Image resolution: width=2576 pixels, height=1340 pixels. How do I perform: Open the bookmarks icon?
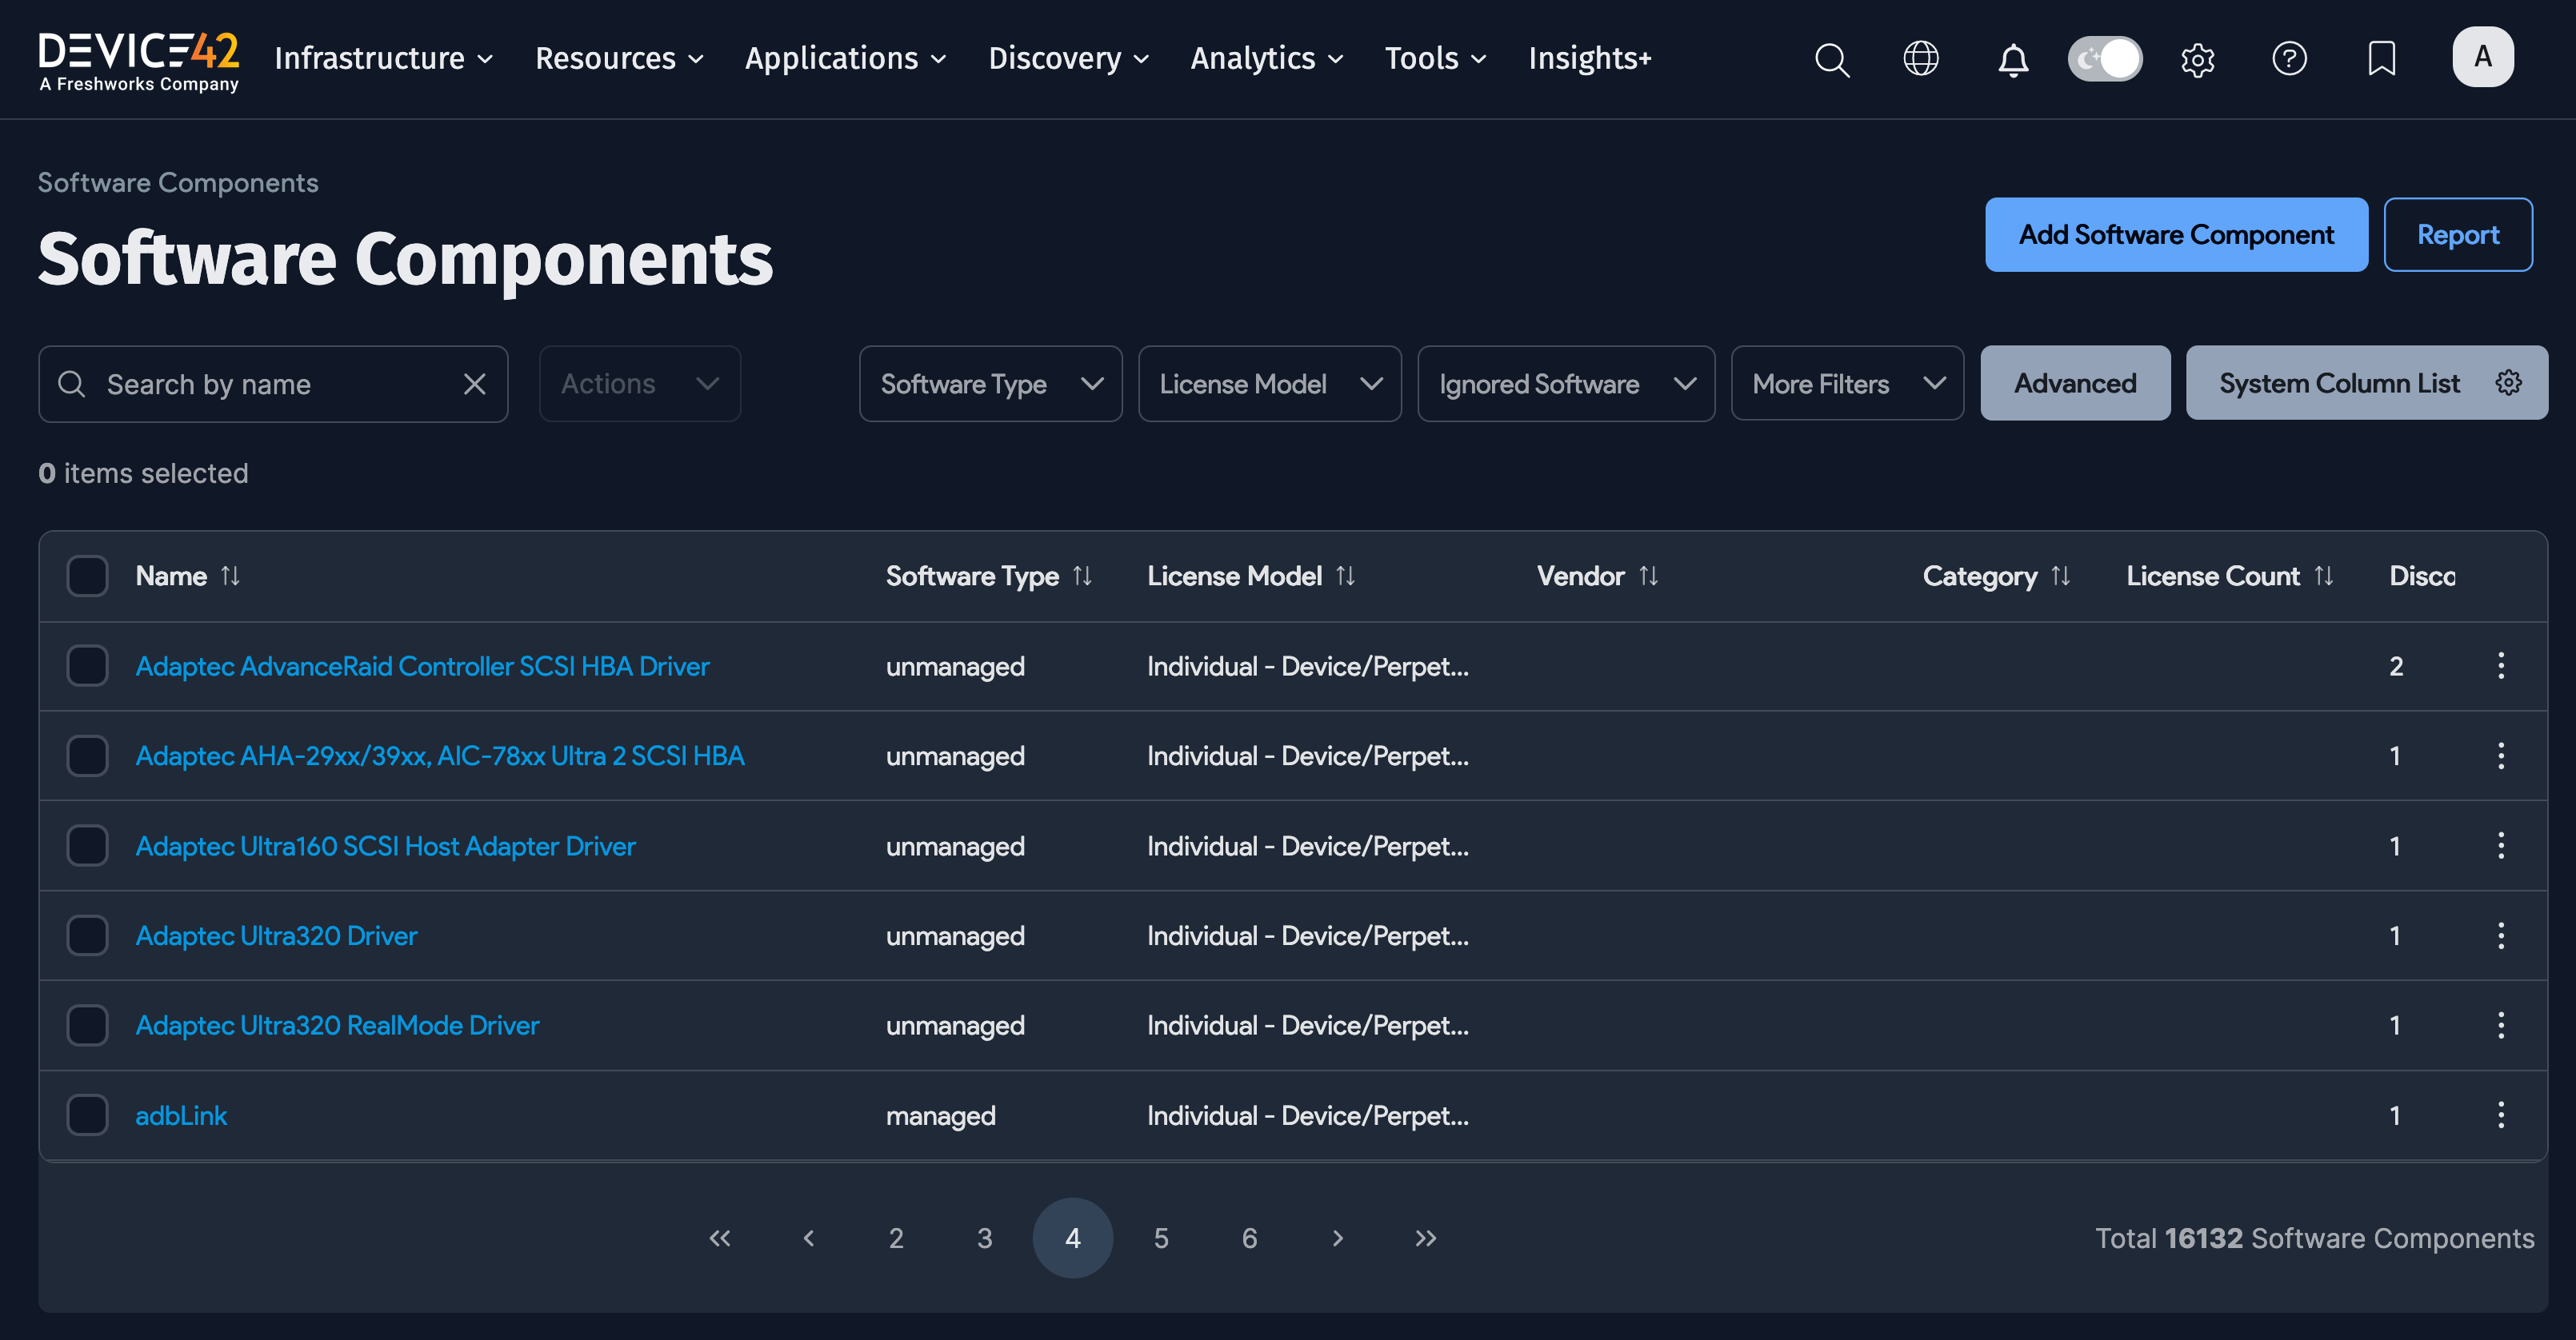click(2383, 60)
